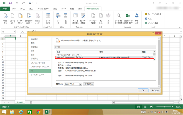
Task: Open the File (ファイル) tab
Action: 5,9
